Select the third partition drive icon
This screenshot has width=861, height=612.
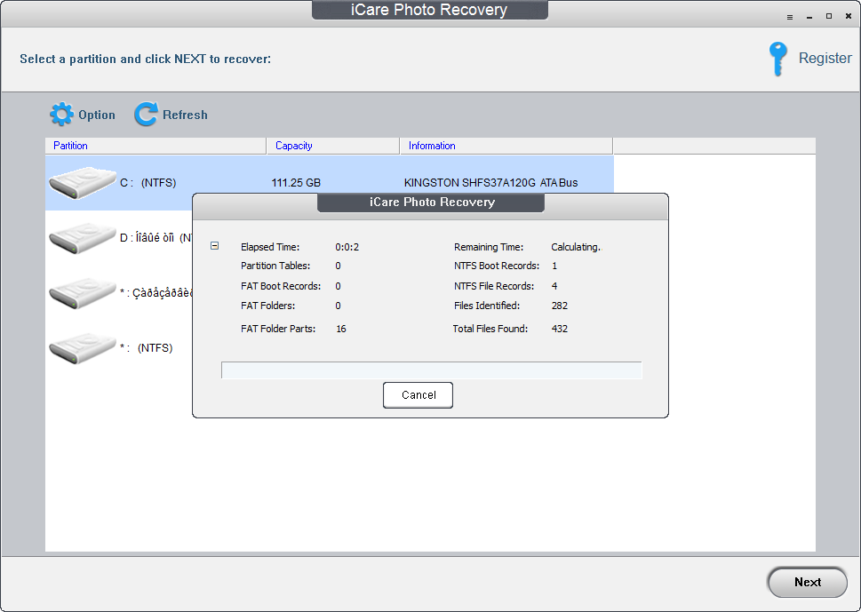83,292
